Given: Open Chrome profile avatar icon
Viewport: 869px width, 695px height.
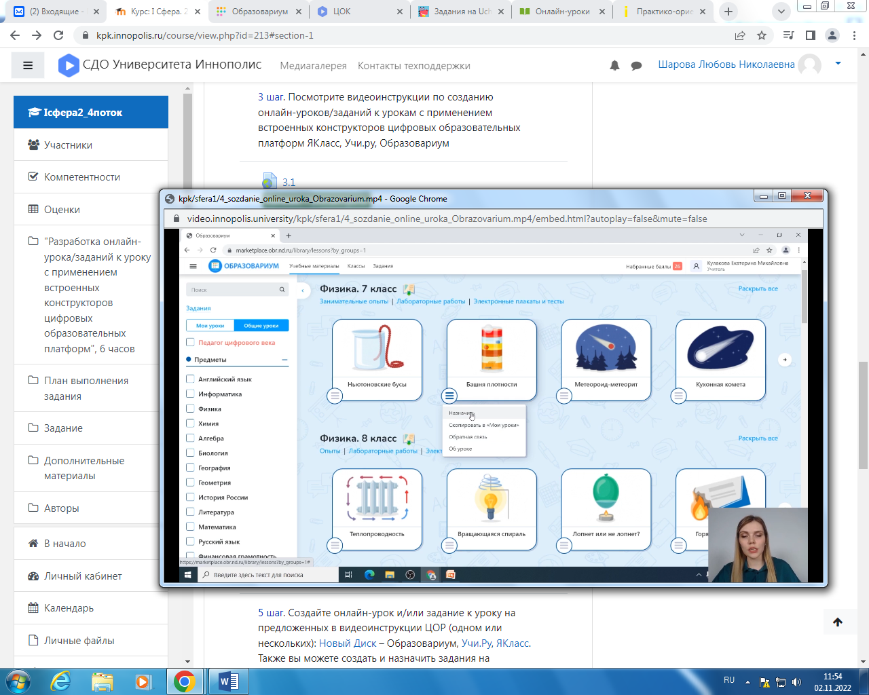Looking at the screenshot, I should (832, 35).
